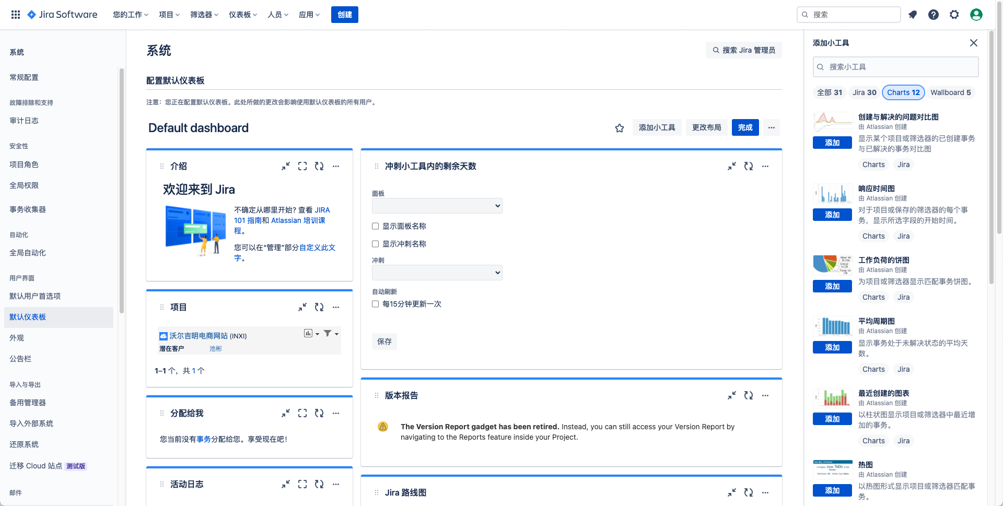Refresh the 介绍 gadget
The height and width of the screenshot is (506, 1003).
click(319, 166)
